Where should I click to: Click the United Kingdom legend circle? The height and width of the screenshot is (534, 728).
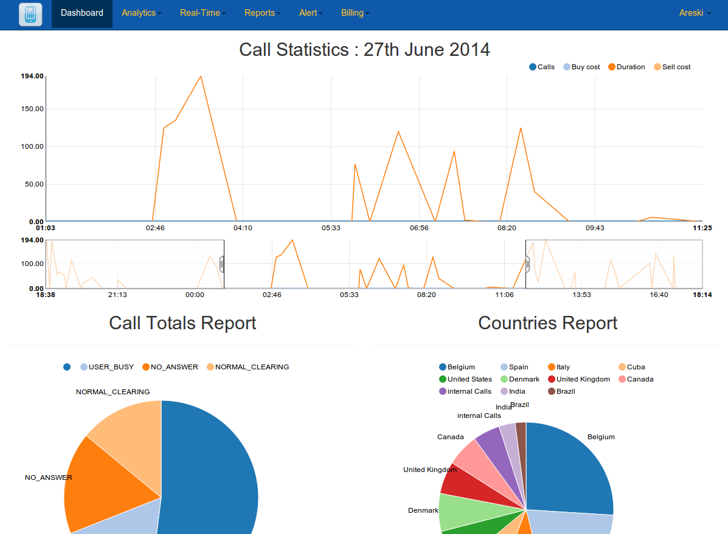[552, 379]
